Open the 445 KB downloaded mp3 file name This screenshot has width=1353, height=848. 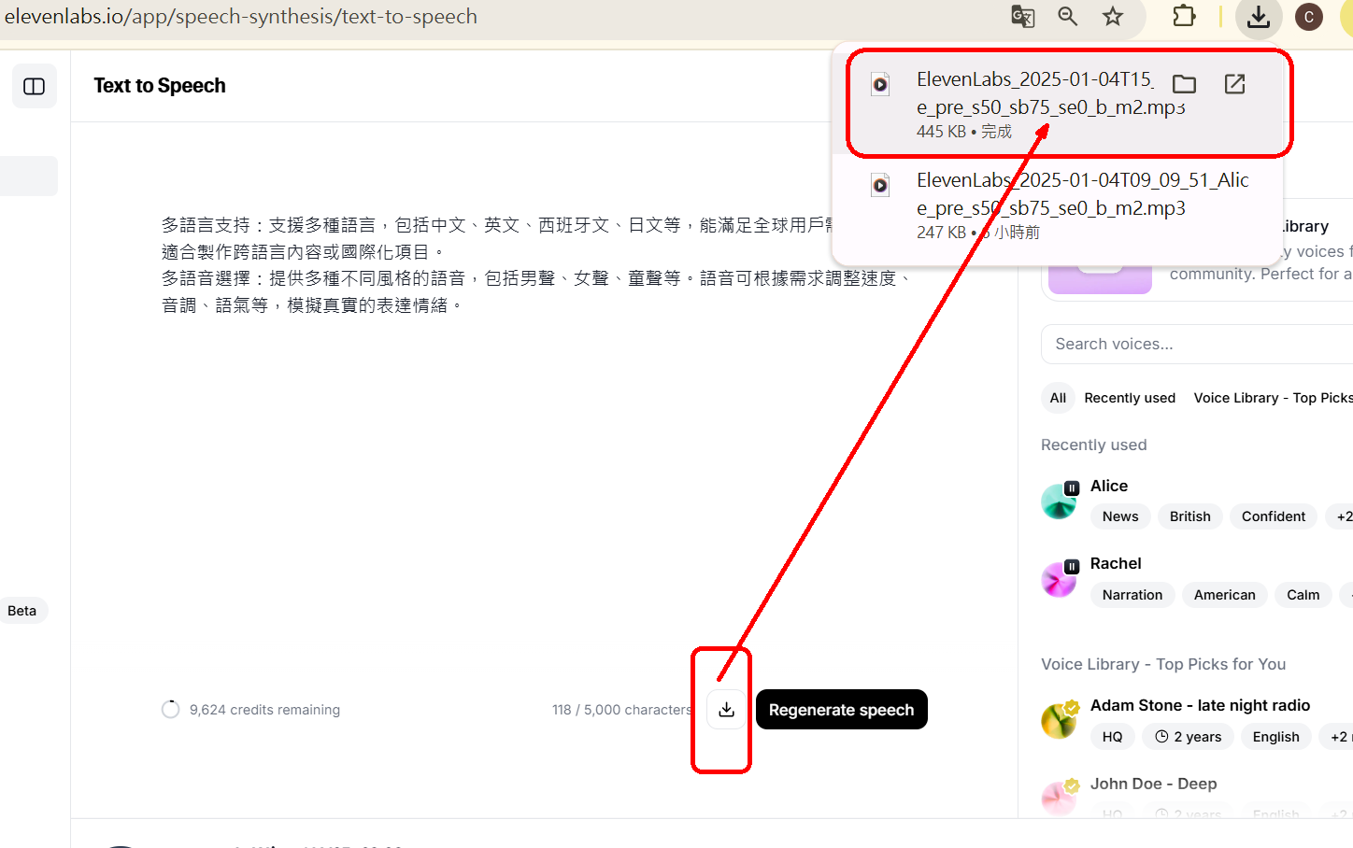1050,93
